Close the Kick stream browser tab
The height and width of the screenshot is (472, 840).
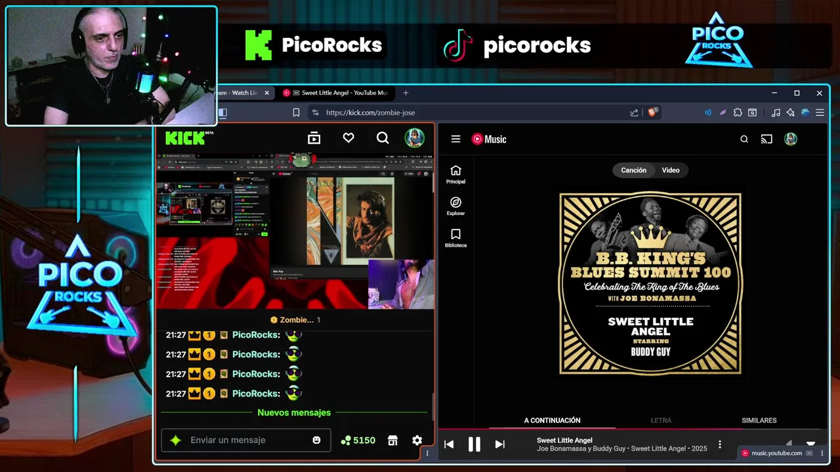click(x=266, y=93)
